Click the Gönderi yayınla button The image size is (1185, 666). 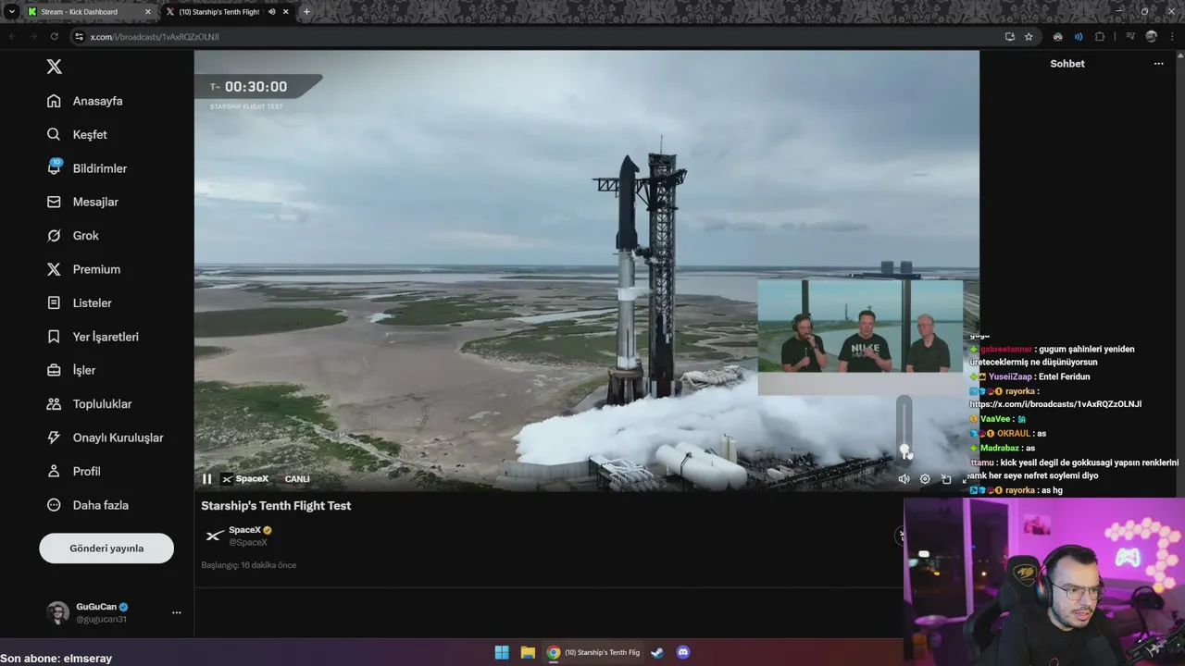point(106,548)
